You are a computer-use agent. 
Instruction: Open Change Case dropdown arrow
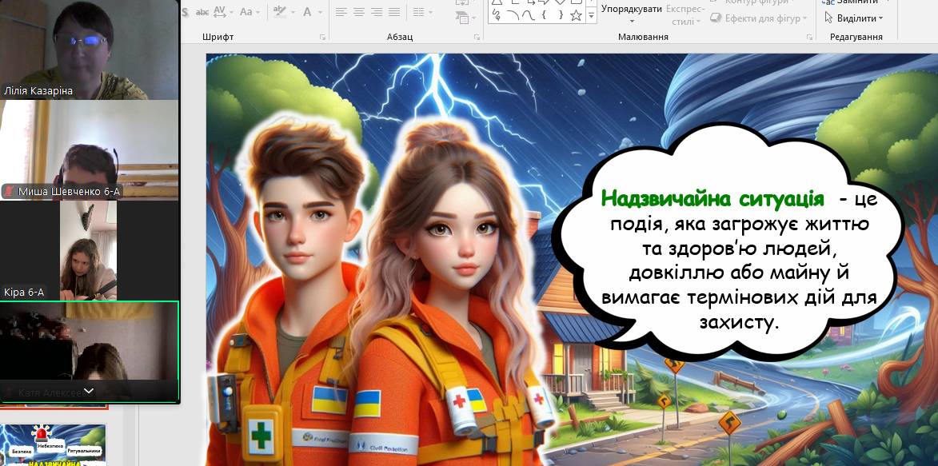(257, 12)
